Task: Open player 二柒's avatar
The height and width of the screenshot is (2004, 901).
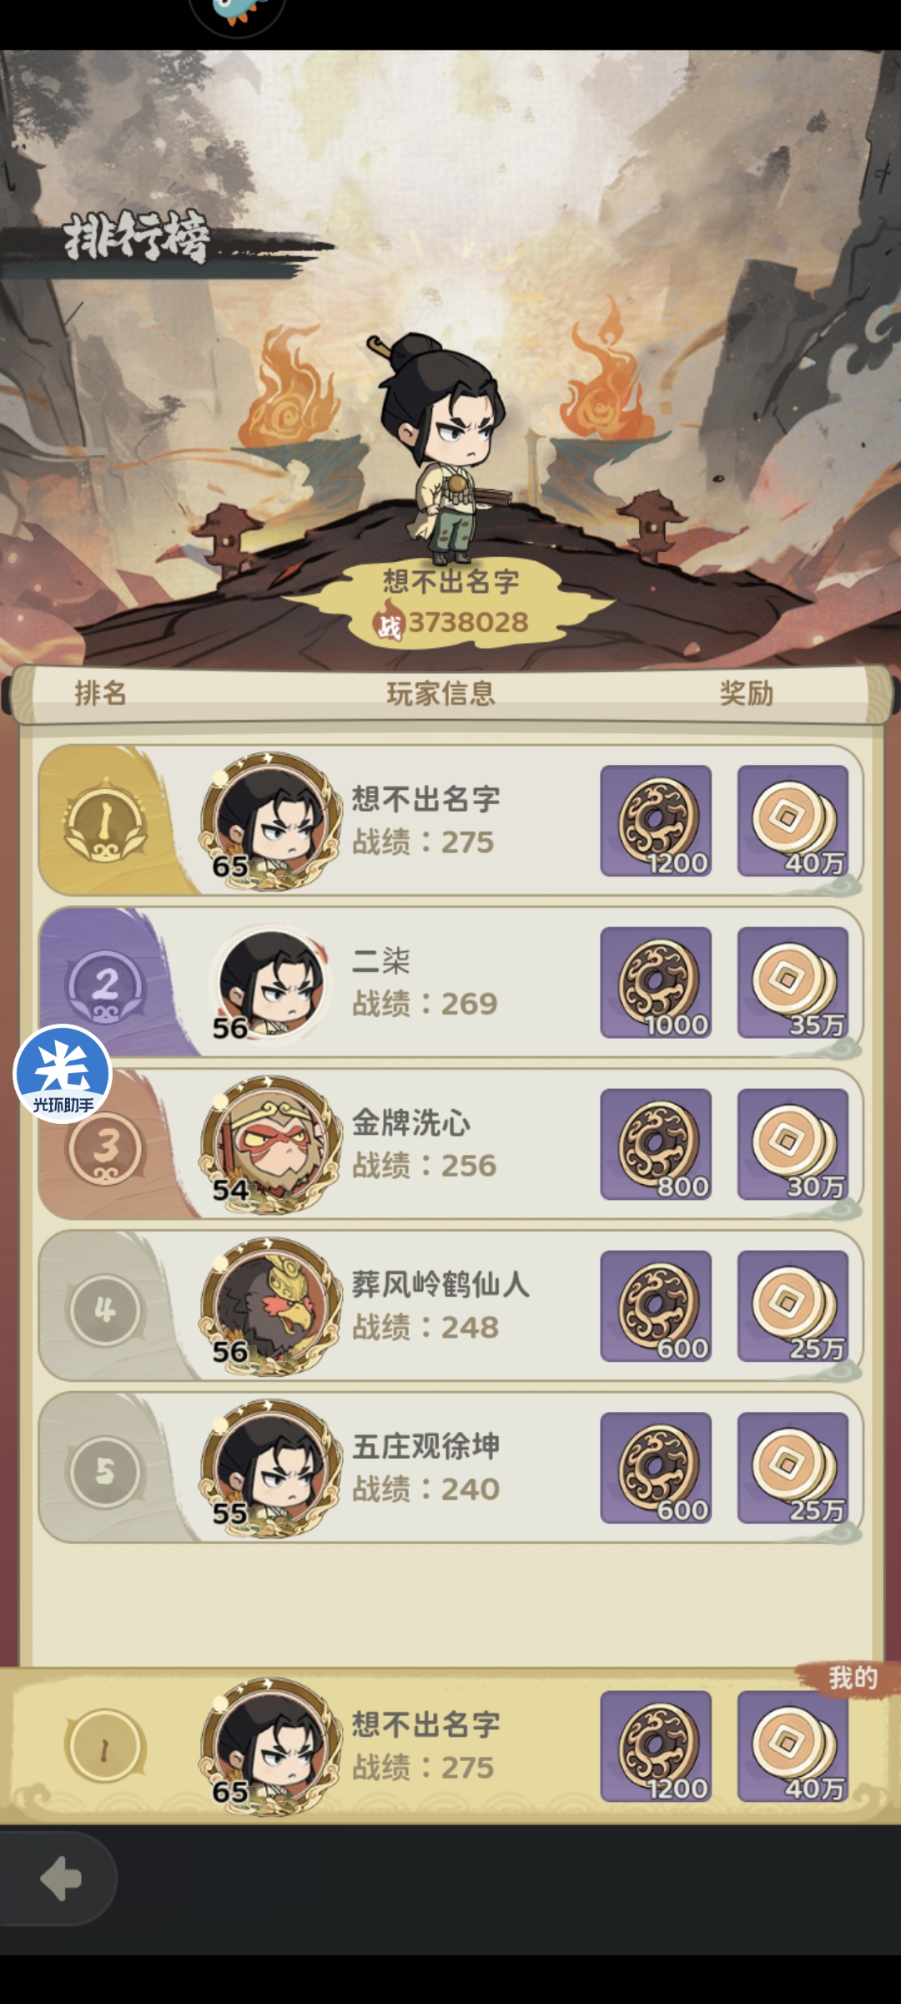Action: coord(270,983)
